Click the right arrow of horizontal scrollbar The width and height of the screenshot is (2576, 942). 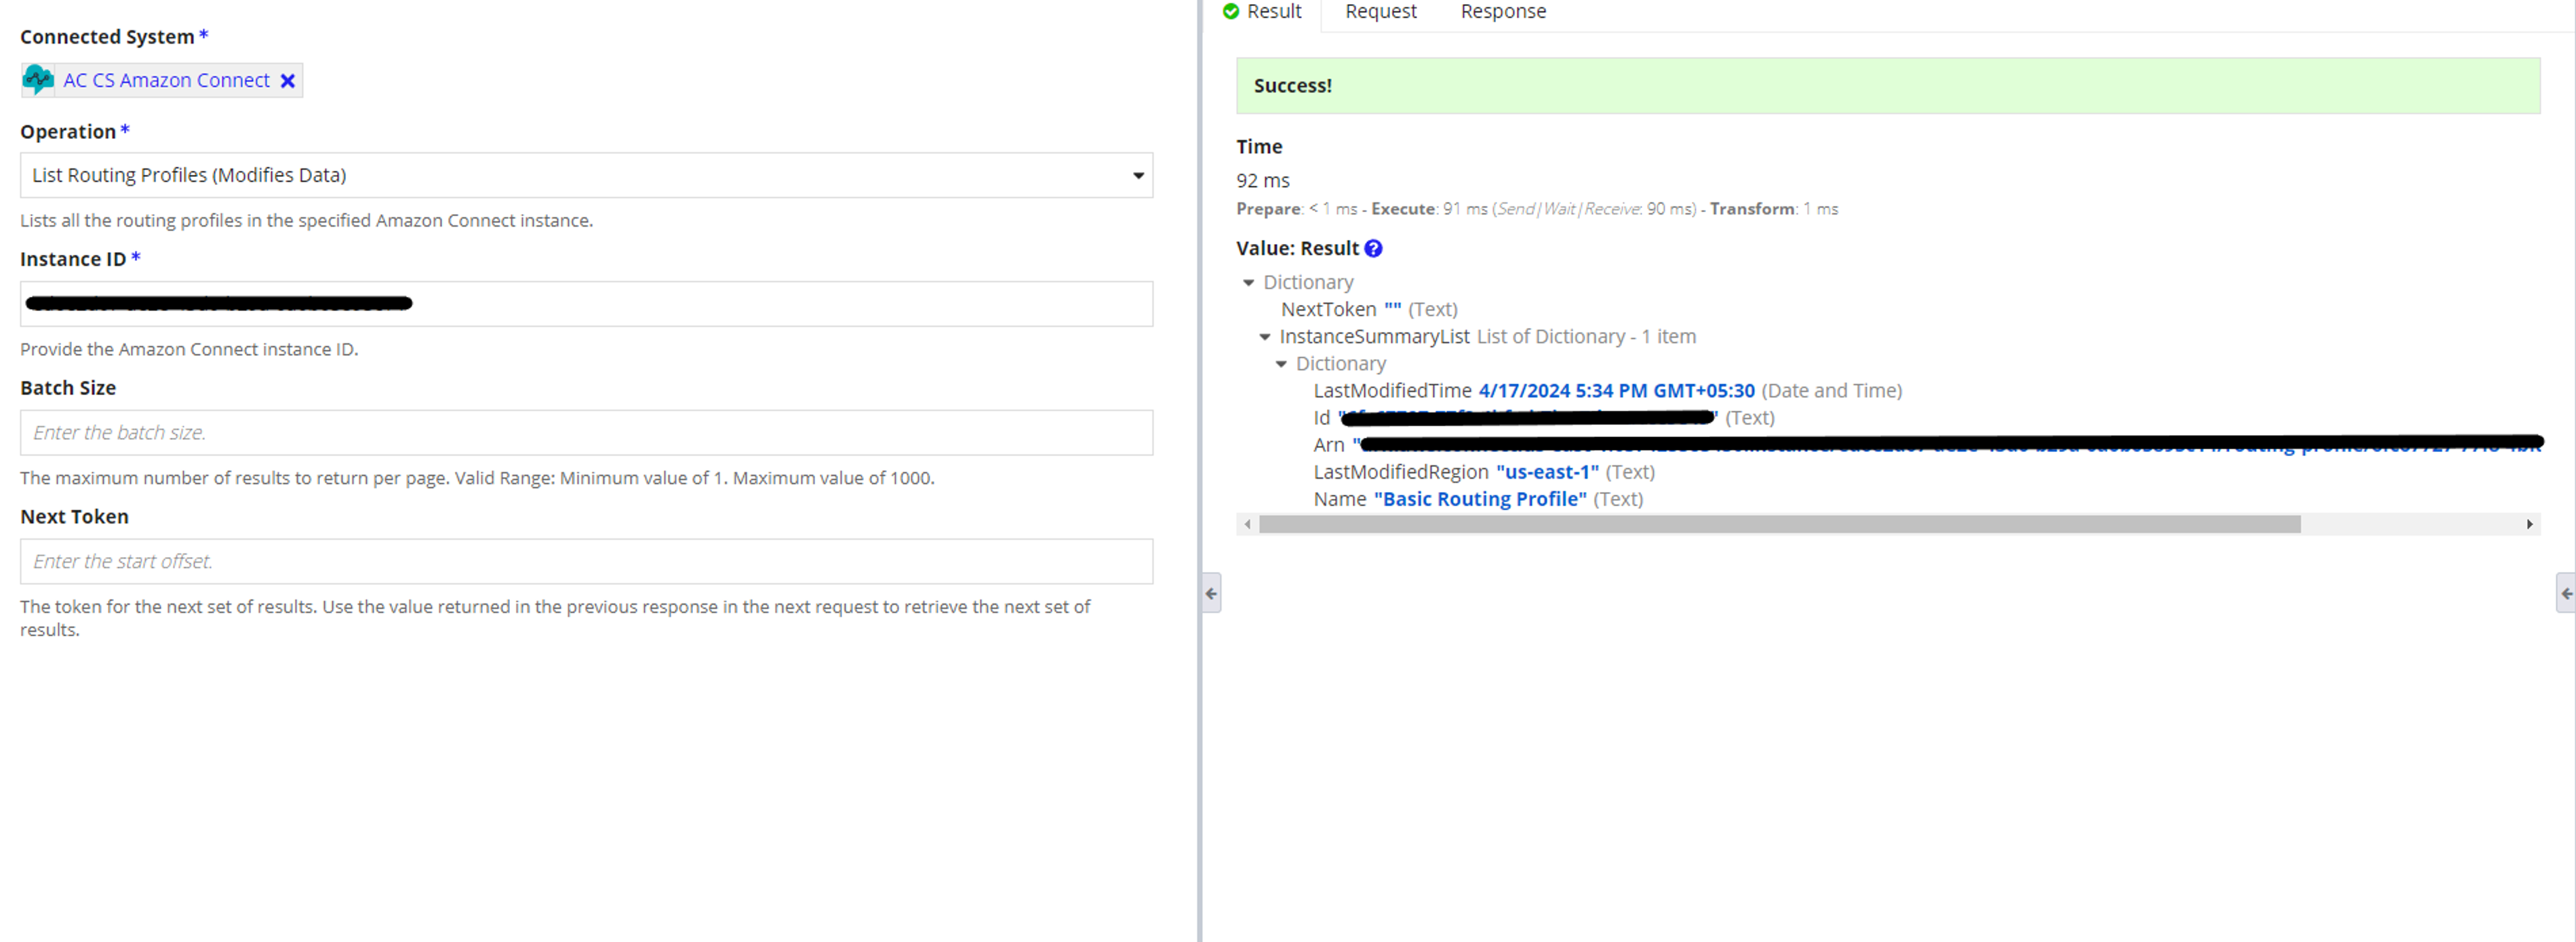point(2529,524)
